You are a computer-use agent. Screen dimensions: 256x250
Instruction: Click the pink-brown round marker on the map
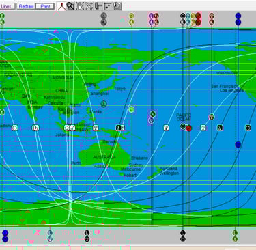[212, 117]
